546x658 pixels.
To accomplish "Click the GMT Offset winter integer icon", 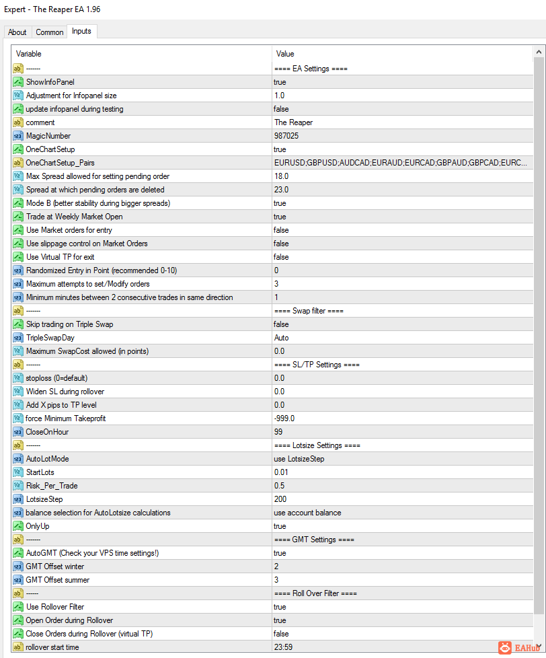I will click(x=17, y=566).
